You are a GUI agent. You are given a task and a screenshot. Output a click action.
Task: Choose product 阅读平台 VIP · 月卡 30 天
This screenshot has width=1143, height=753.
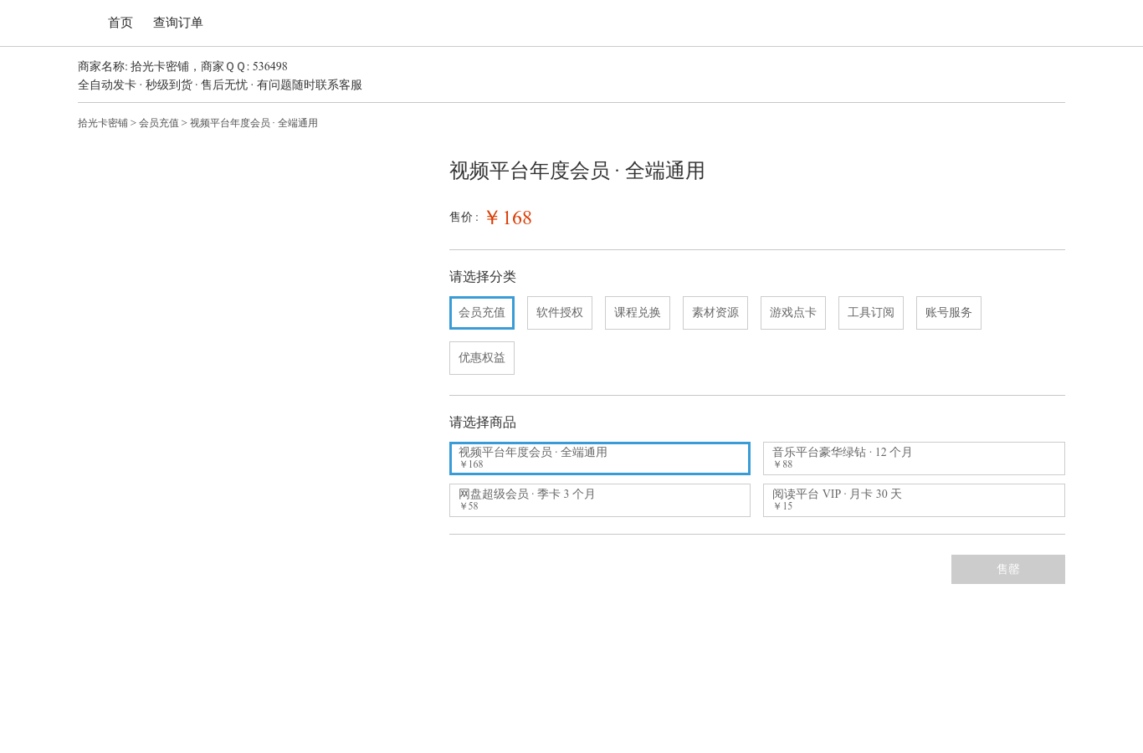914,500
